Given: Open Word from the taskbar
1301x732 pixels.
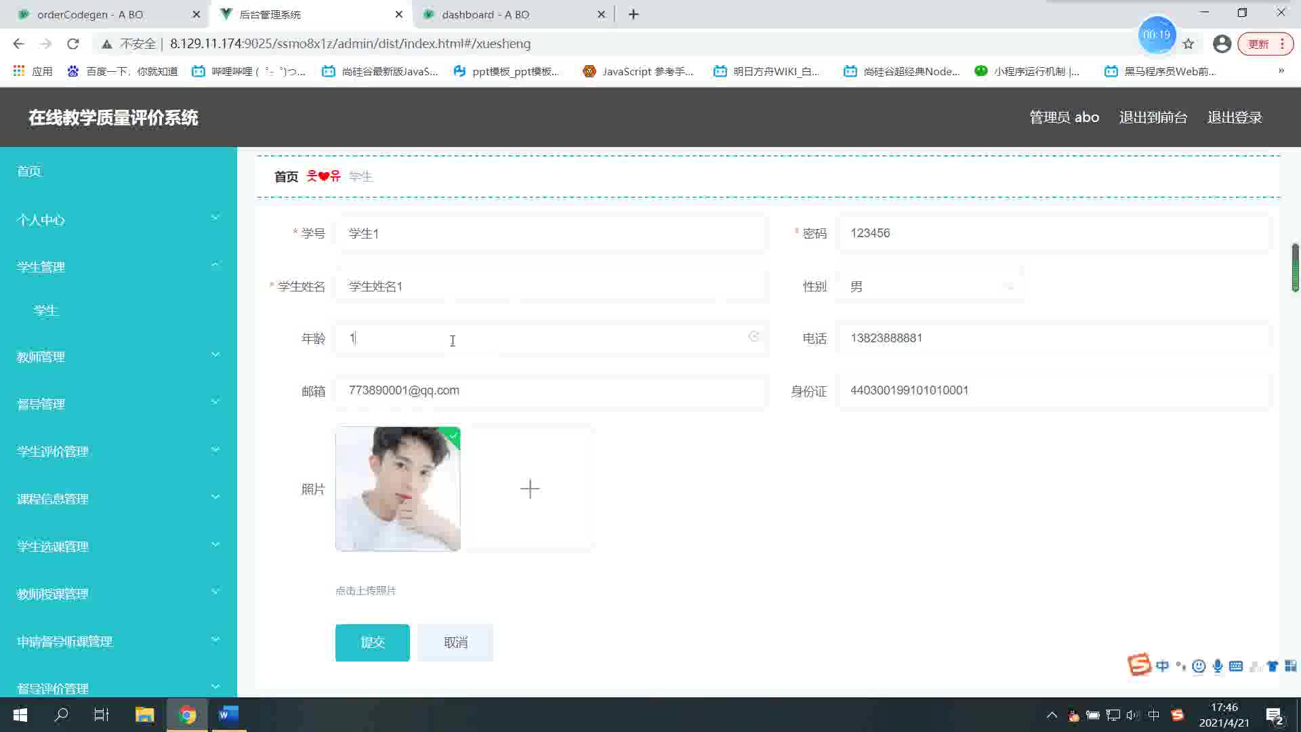Looking at the screenshot, I should pyautogui.click(x=228, y=714).
